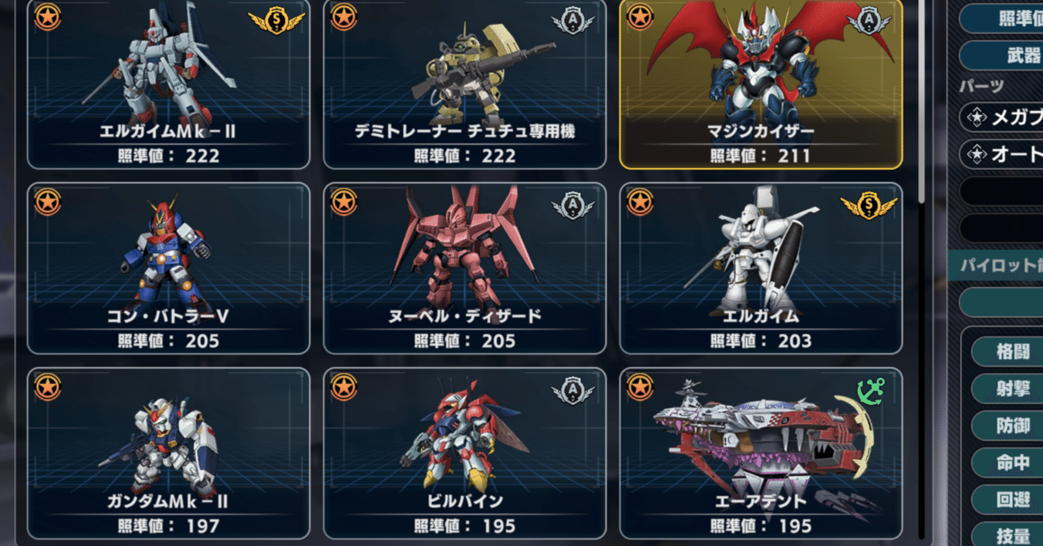Click the gold S-rank badge on エルガイム card
The height and width of the screenshot is (546, 1043).
(x=869, y=207)
